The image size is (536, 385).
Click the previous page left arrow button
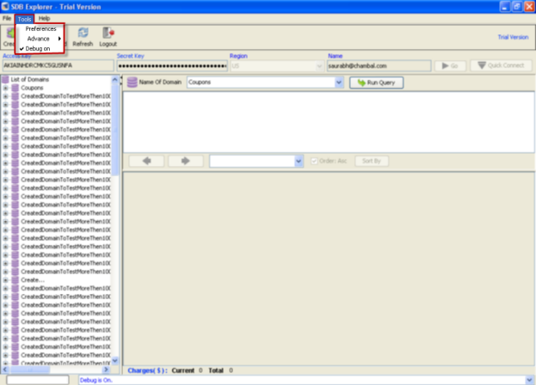[146, 161]
